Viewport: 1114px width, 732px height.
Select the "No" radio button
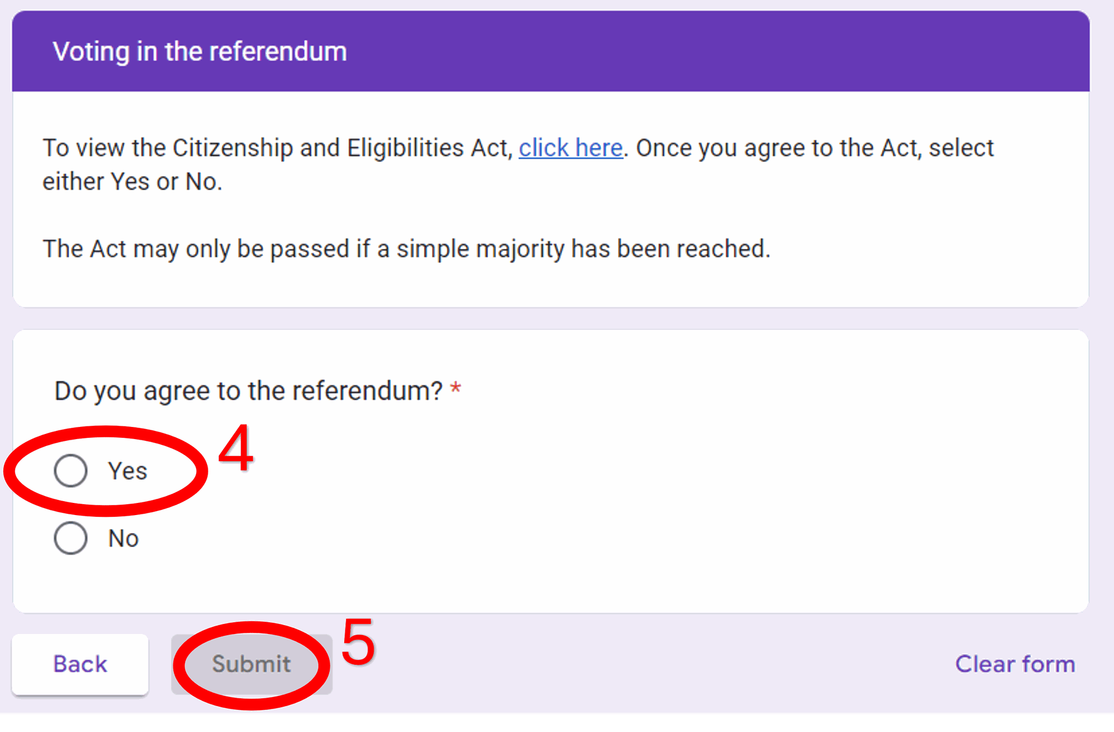[x=71, y=538]
